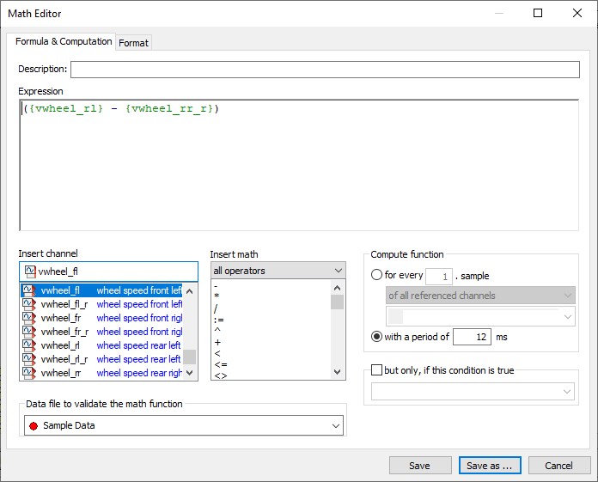Open the empty dropdown under referenced channels

click(480, 317)
